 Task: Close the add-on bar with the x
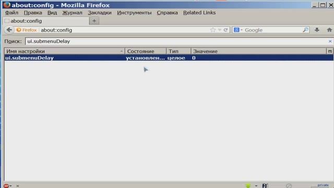pos(18,186)
